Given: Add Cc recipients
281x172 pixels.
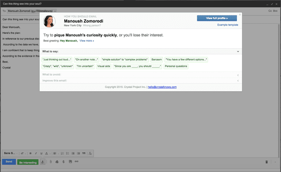Looking at the screenshot, I should (x=270, y=11).
